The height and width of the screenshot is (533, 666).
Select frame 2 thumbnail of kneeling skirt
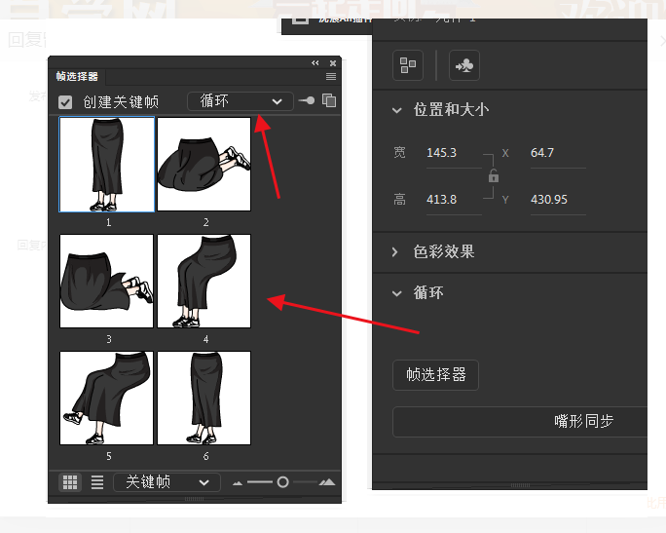pyautogui.click(x=204, y=164)
